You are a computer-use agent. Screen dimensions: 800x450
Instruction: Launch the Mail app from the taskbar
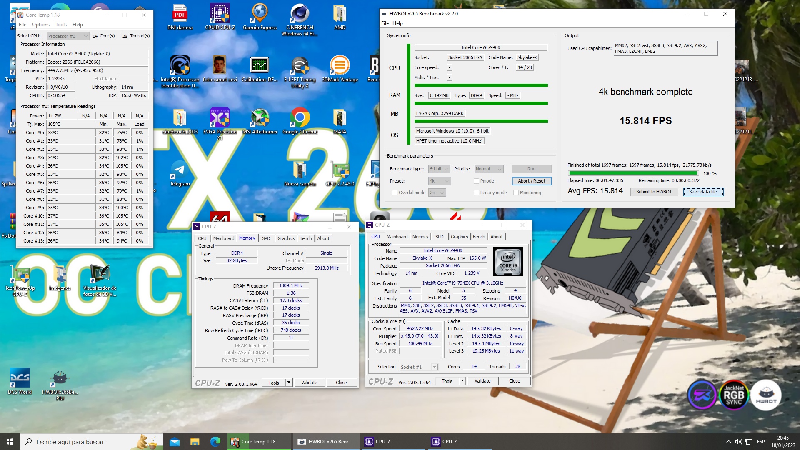tap(175, 442)
